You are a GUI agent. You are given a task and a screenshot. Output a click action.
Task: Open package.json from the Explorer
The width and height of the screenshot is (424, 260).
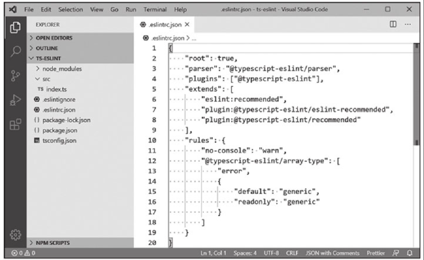60,130
